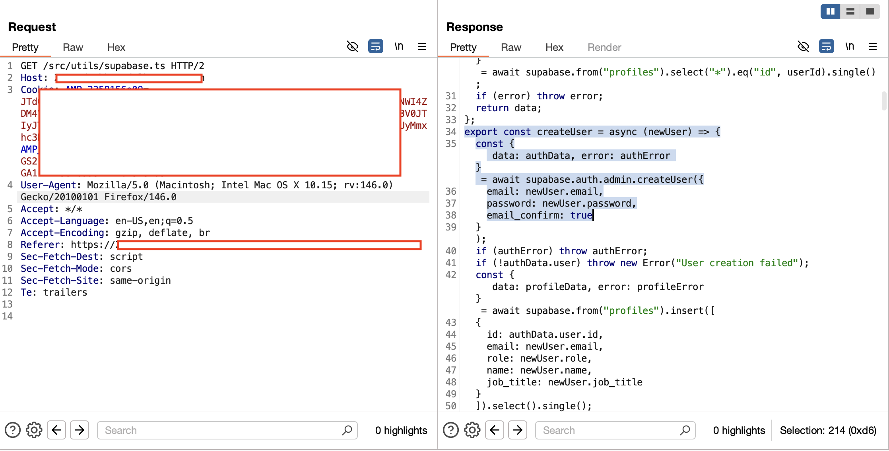Click '0 highlights' label under Response panel
The height and width of the screenshot is (451, 889).
pos(739,430)
